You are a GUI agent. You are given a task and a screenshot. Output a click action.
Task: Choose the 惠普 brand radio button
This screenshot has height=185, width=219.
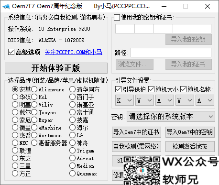coord(15,135)
